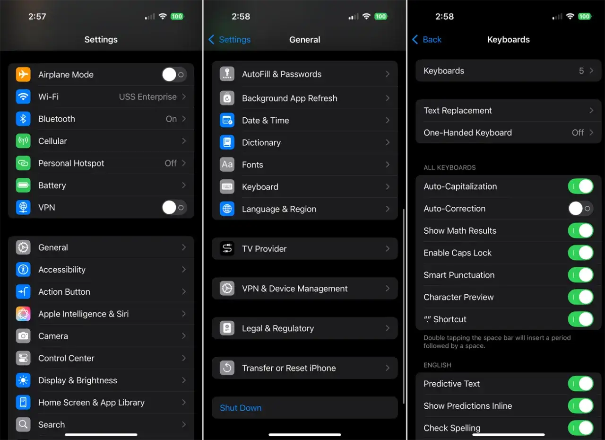
Task: Open Bluetooth chevron next to On
Action: click(x=184, y=119)
